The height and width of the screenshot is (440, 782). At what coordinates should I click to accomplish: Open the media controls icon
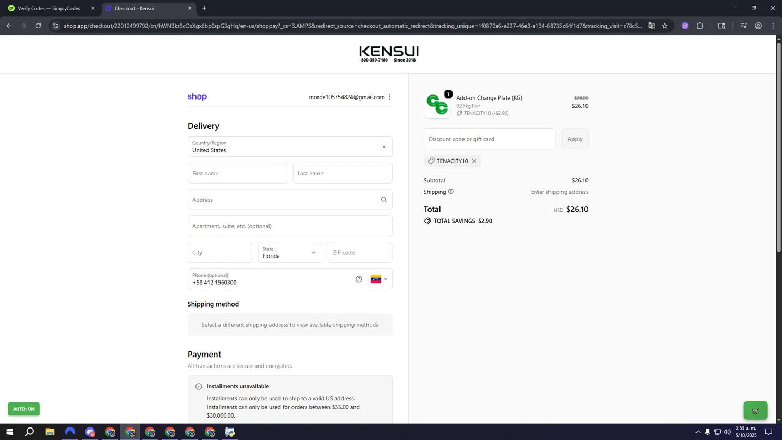743,26
